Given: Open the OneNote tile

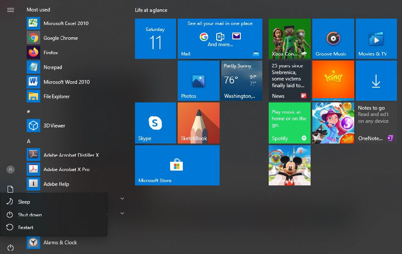Looking at the screenshot, I should (376, 123).
